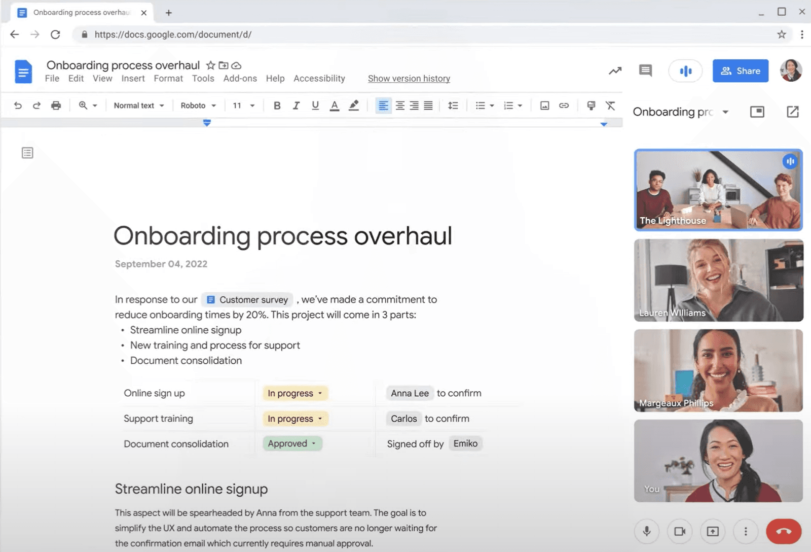Open the Approved status dropdown

coord(292,443)
